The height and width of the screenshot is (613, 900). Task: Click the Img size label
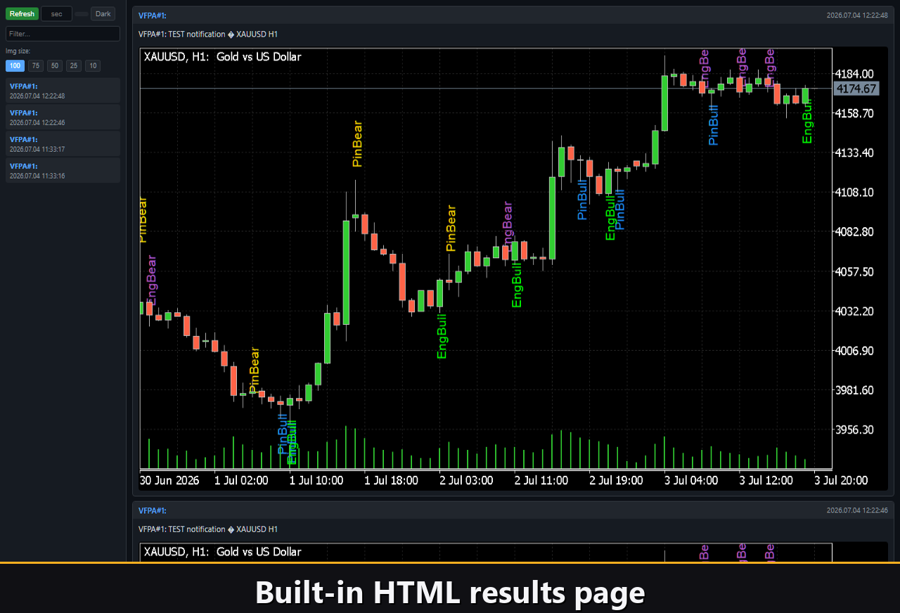(x=18, y=51)
